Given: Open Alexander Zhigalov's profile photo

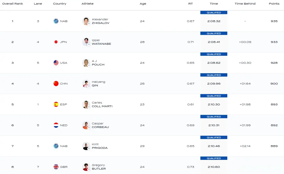Looking at the screenshot, I should pyautogui.click(x=86, y=21).
